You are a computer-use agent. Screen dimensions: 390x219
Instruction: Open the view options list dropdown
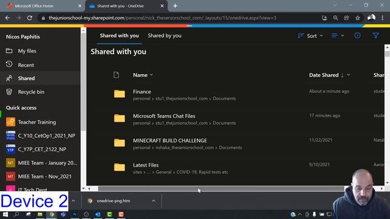tap(338, 36)
